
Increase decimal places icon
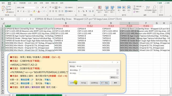click(x=90, y=11)
